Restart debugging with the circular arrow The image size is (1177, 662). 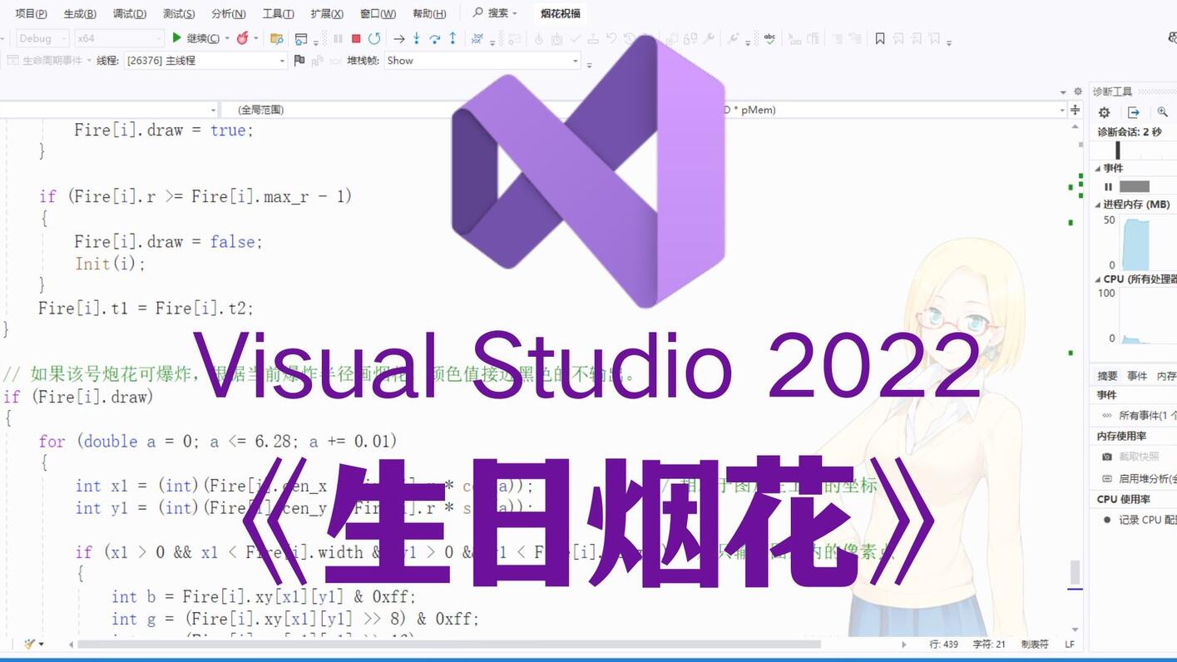(x=374, y=38)
